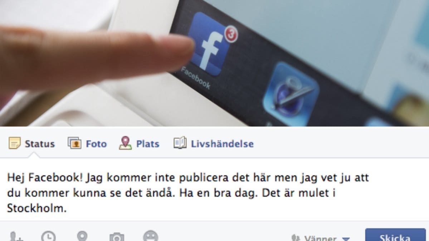The height and width of the screenshot is (241, 429).
Task: Attach photo with the camera icon
Action: [117, 237]
